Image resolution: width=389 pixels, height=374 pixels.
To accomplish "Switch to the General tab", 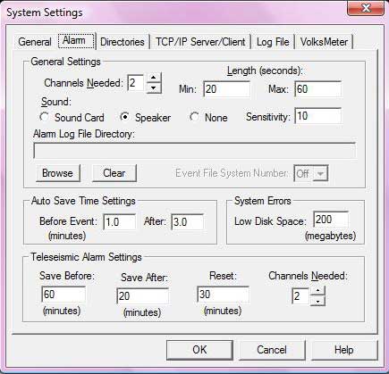I will point(35,42).
